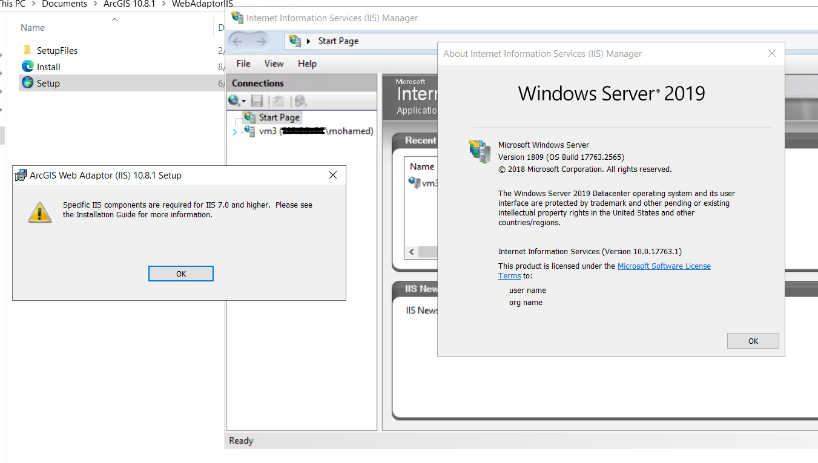Select the Install file Edge icon
Image resolution: width=818 pixels, height=463 pixels.
tap(27, 67)
